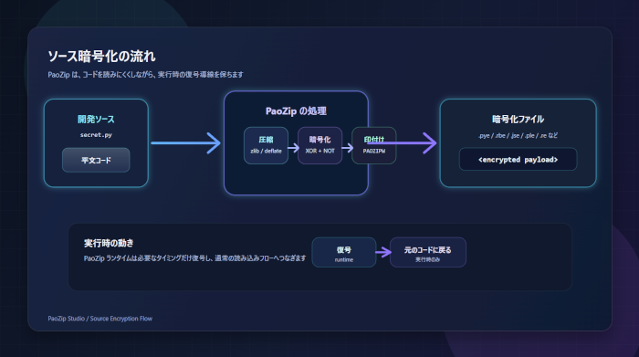Viewport: 639px width, 357px height.
Task: Click the 実行時の動き heading
Action: pos(109,243)
